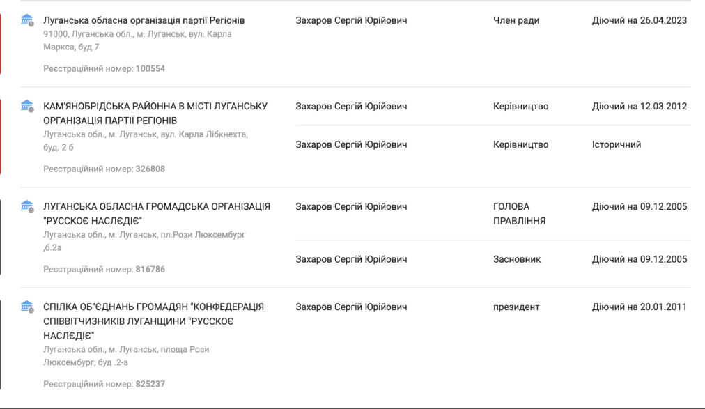
Task: Click the building icon next to КАМ'ЯНОБРІДСЬКА РАЙОННА organization
Action: click(27, 106)
